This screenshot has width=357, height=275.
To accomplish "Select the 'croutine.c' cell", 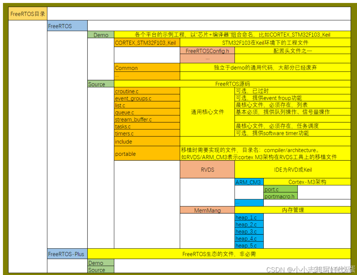I will tap(147, 91).
